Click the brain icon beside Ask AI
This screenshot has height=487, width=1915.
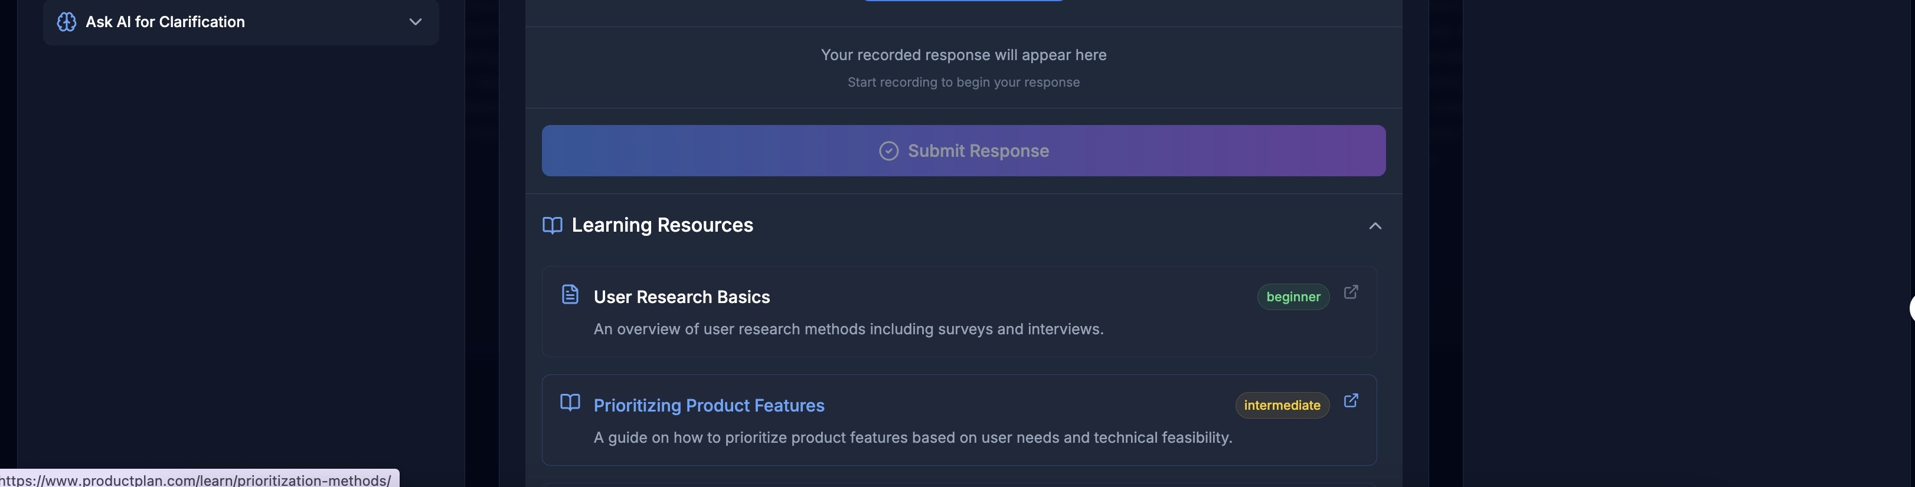(x=66, y=22)
